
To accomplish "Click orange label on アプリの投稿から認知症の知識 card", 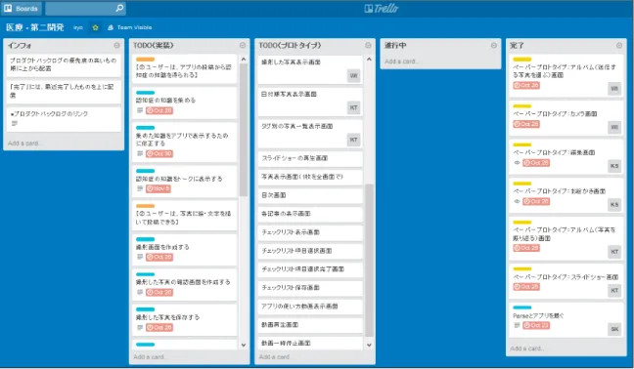I will click(x=145, y=60).
